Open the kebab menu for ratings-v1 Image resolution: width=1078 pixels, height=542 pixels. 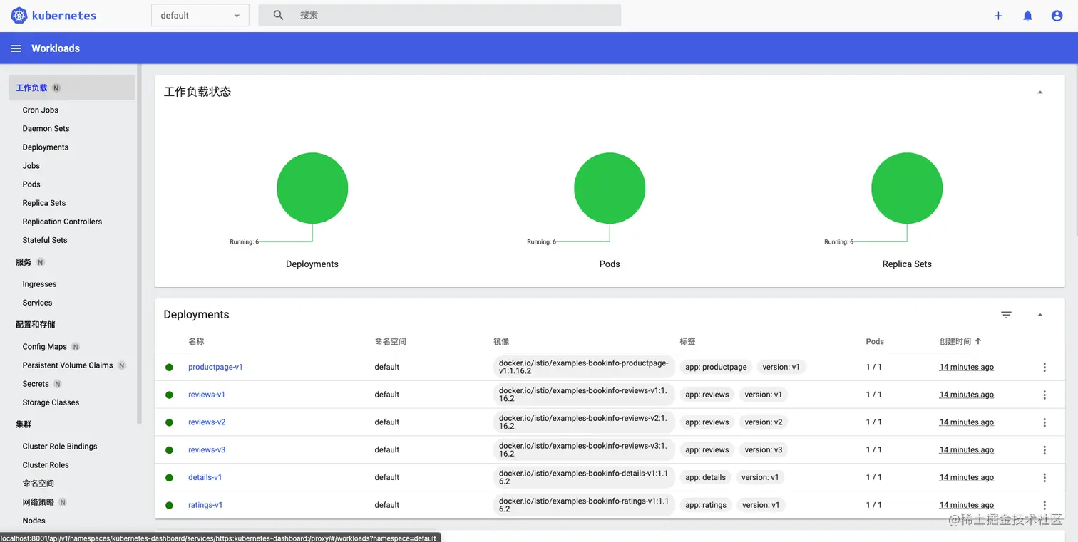tap(1044, 505)
